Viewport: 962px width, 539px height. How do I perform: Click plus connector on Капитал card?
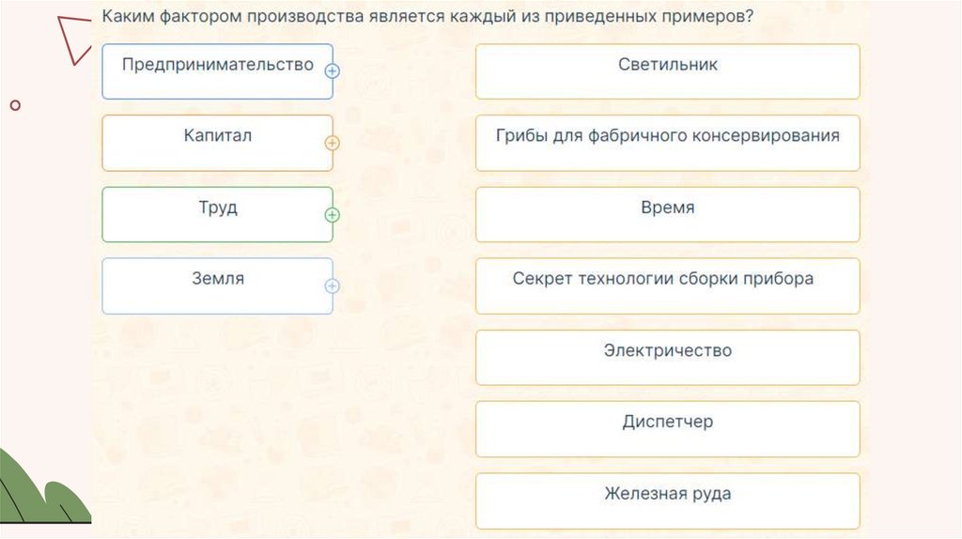point(332,144)
